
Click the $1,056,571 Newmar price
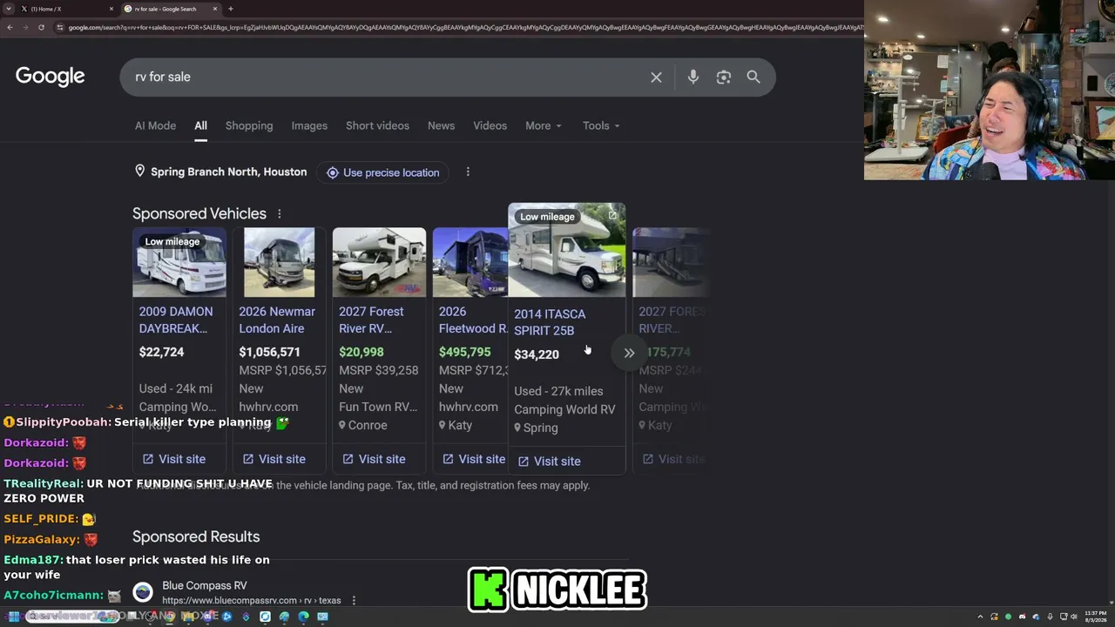(269, 352)
